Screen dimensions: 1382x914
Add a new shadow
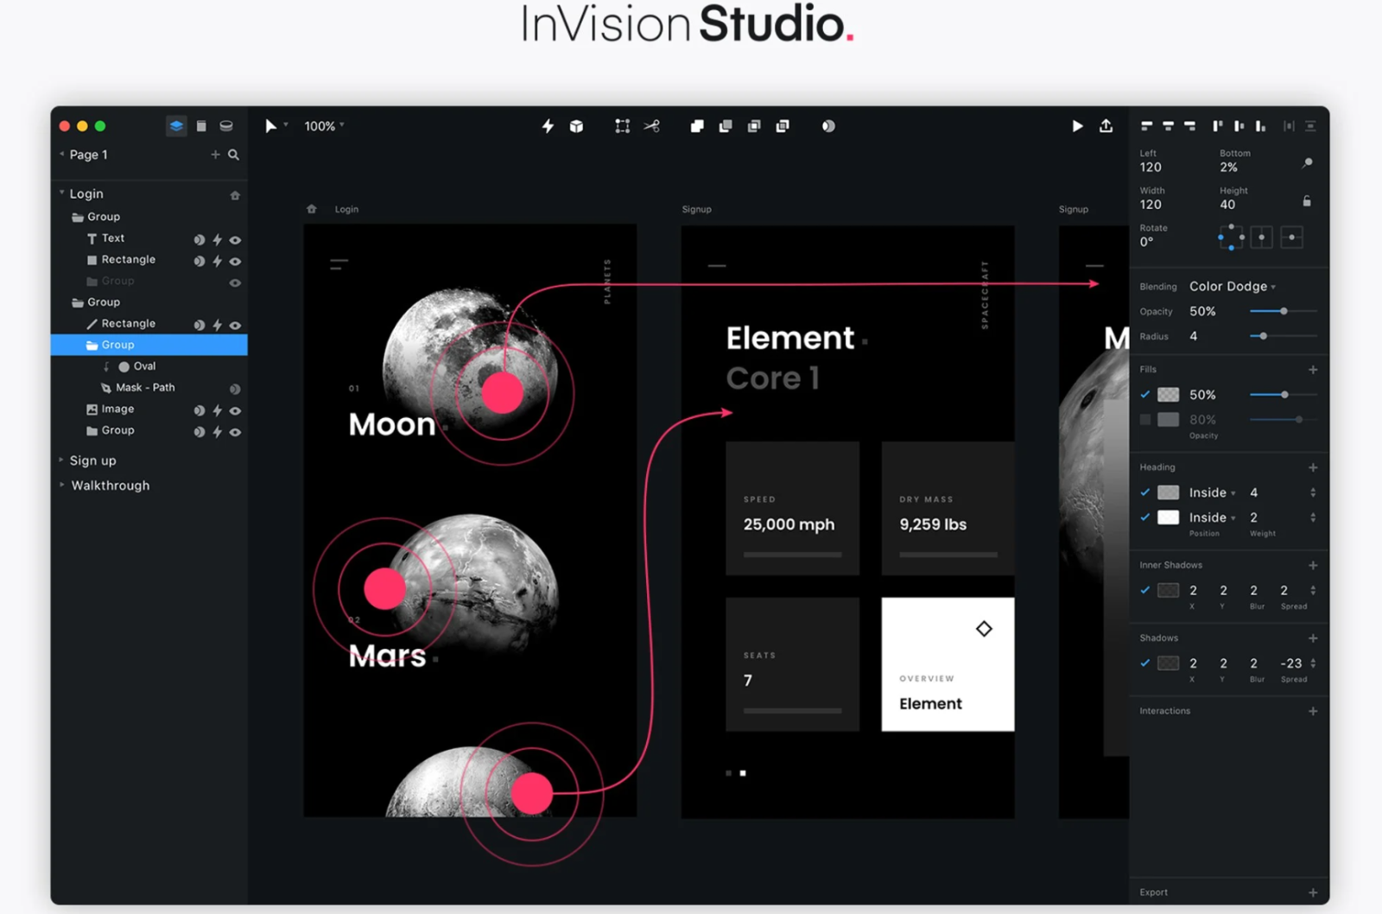point(1313,638)
